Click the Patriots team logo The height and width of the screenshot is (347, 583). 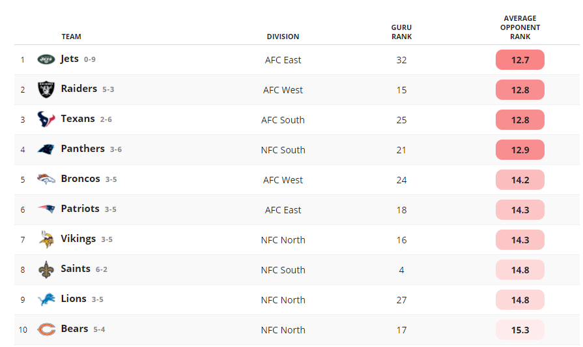click(x=46, y=209)
